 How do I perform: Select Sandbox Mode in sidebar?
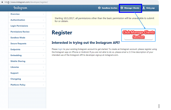pyautogui.click(x=27, y=38)
